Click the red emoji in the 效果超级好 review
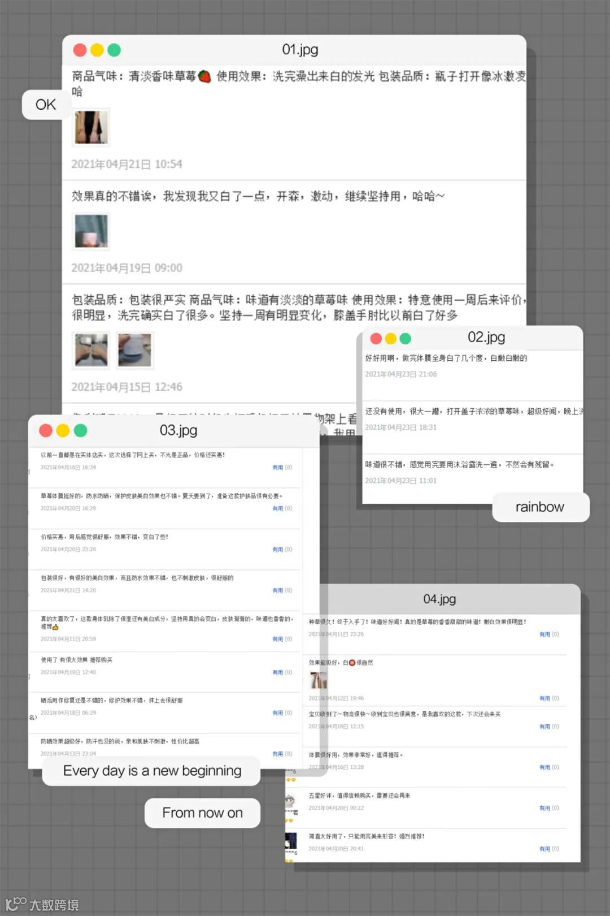The image size is (610, 916). [352, 663]
